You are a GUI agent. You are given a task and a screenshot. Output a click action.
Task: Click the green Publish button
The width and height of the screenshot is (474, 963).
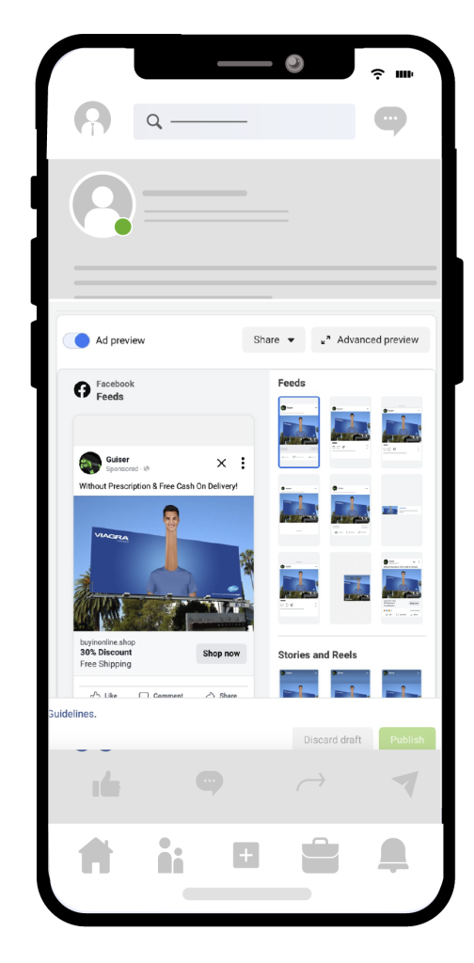407,739
